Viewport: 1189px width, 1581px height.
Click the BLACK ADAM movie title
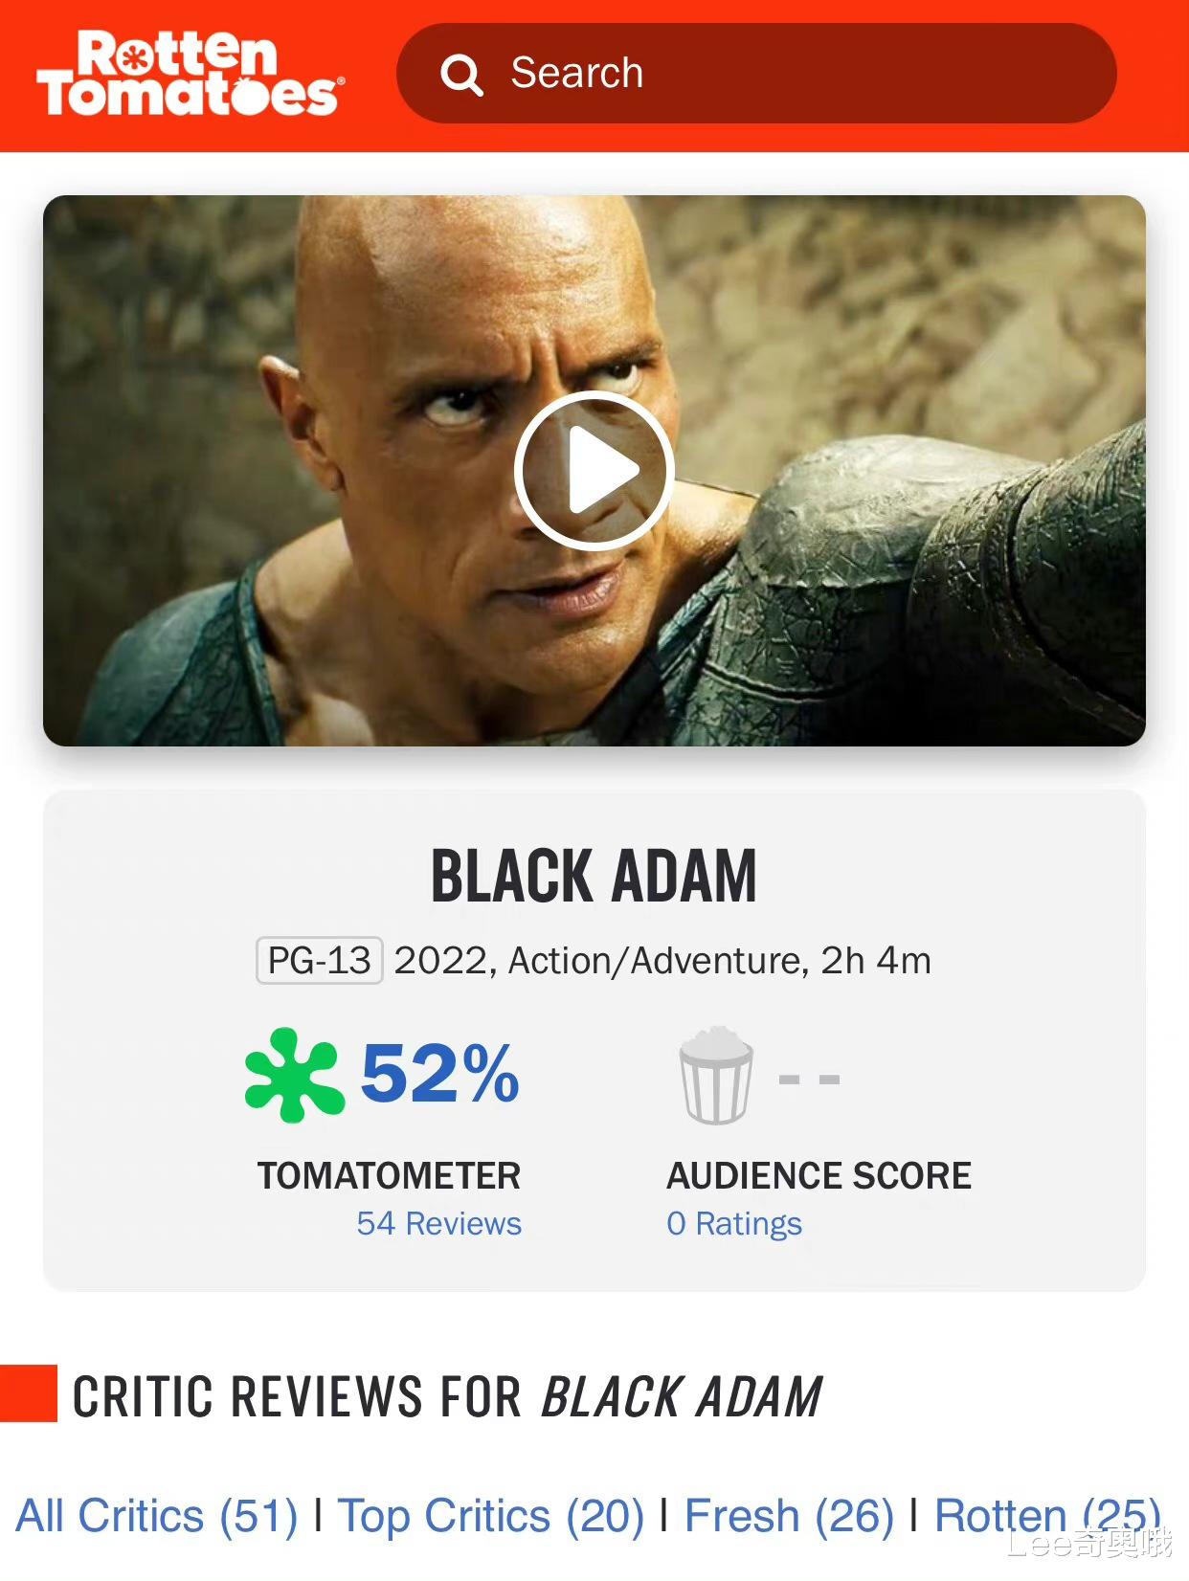(x=594, y=876)
